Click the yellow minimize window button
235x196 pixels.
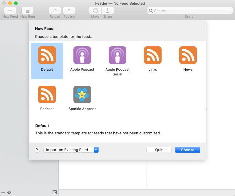tap(10, 3)
